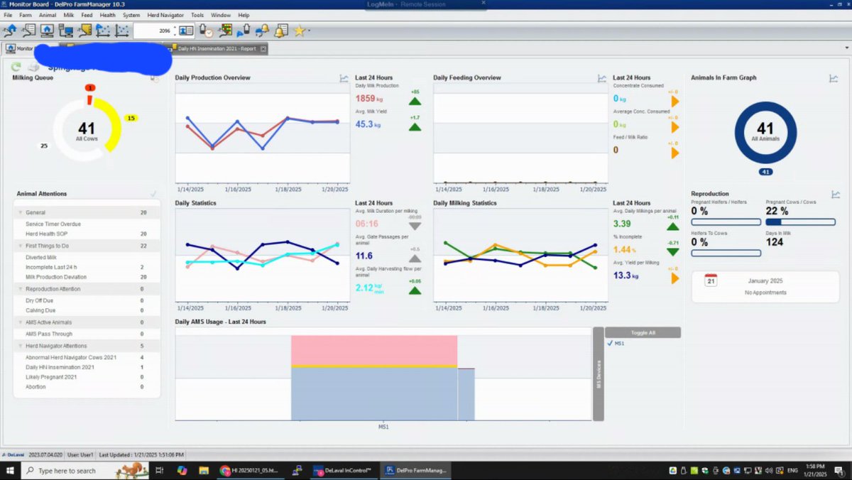Click the Toggle All button
This screenshot has height=480, width=852.
642,332
